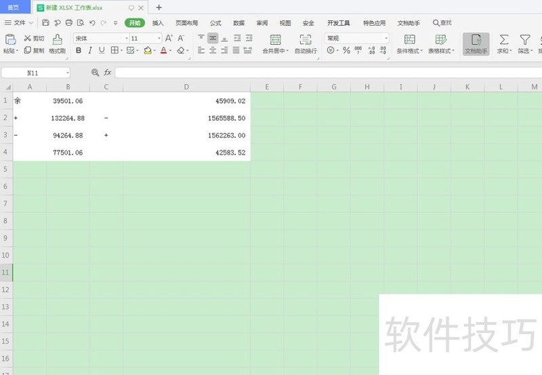Open the Table Style 表格样式 menu
542x375 pixels.
pyautogui.click(x=441, y=43)
